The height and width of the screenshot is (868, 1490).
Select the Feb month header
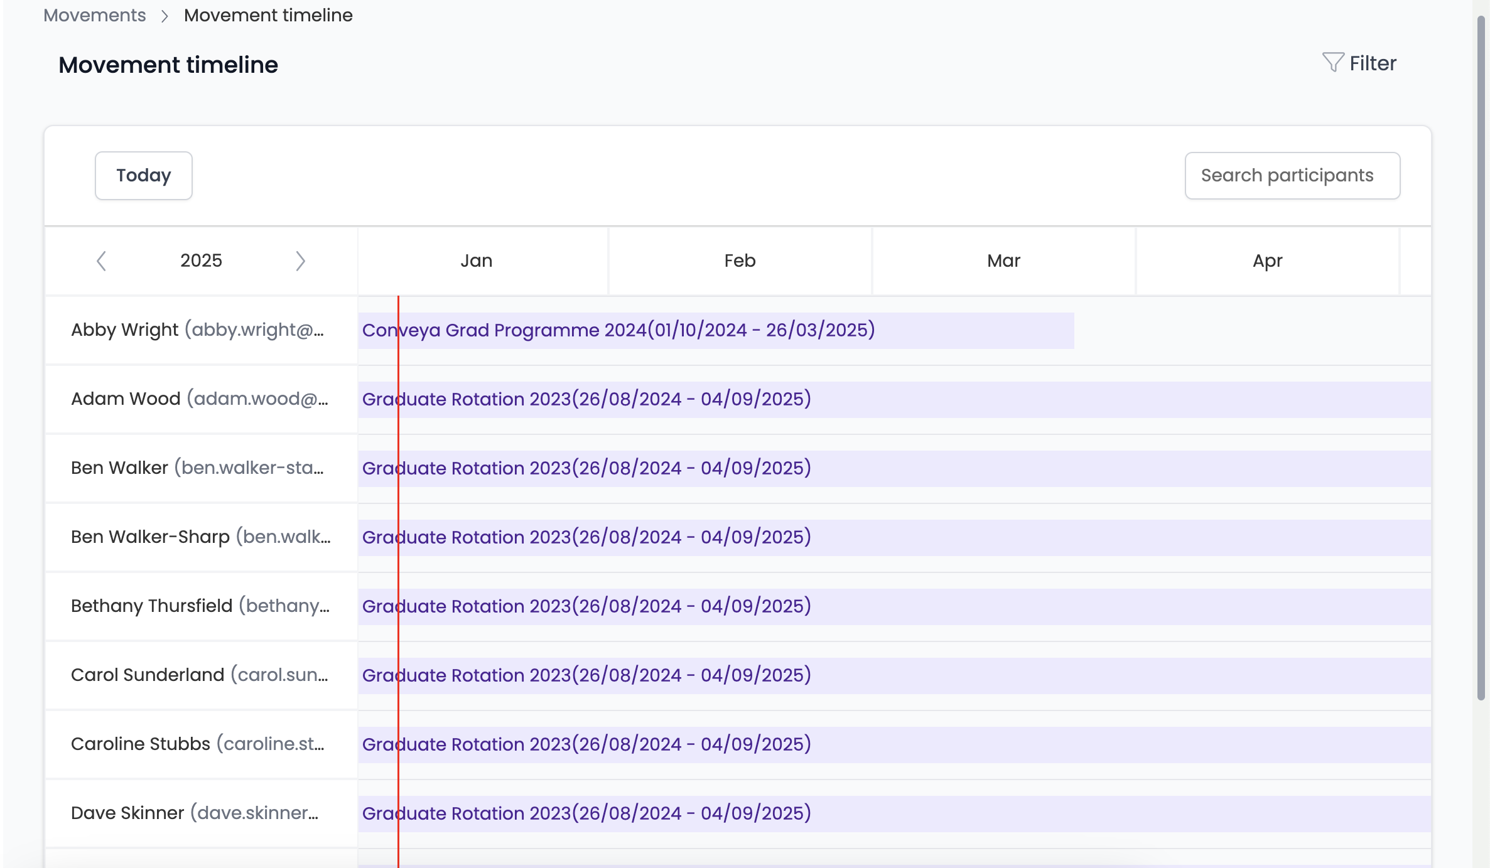pyautogui.click(x=740, y=261)
